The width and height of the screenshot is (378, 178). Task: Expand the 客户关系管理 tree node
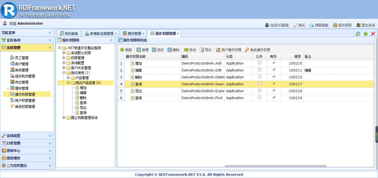click(x=64, y=68)
